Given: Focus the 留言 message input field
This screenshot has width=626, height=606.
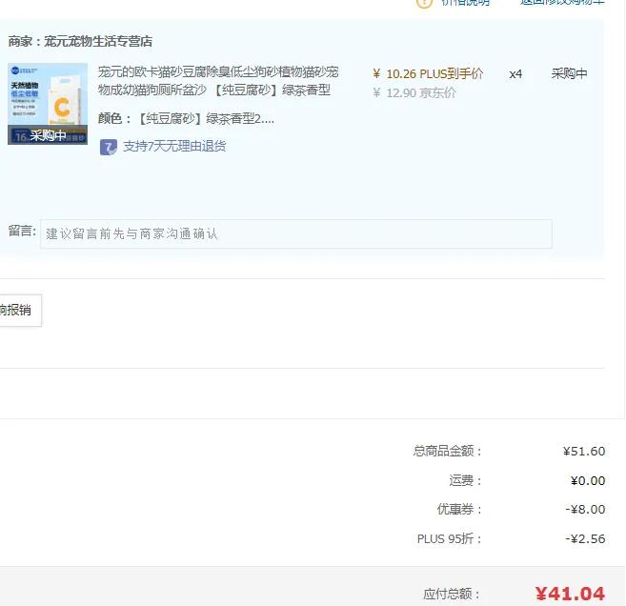Looking at the screenshot, I should click(x=295, y=233).
